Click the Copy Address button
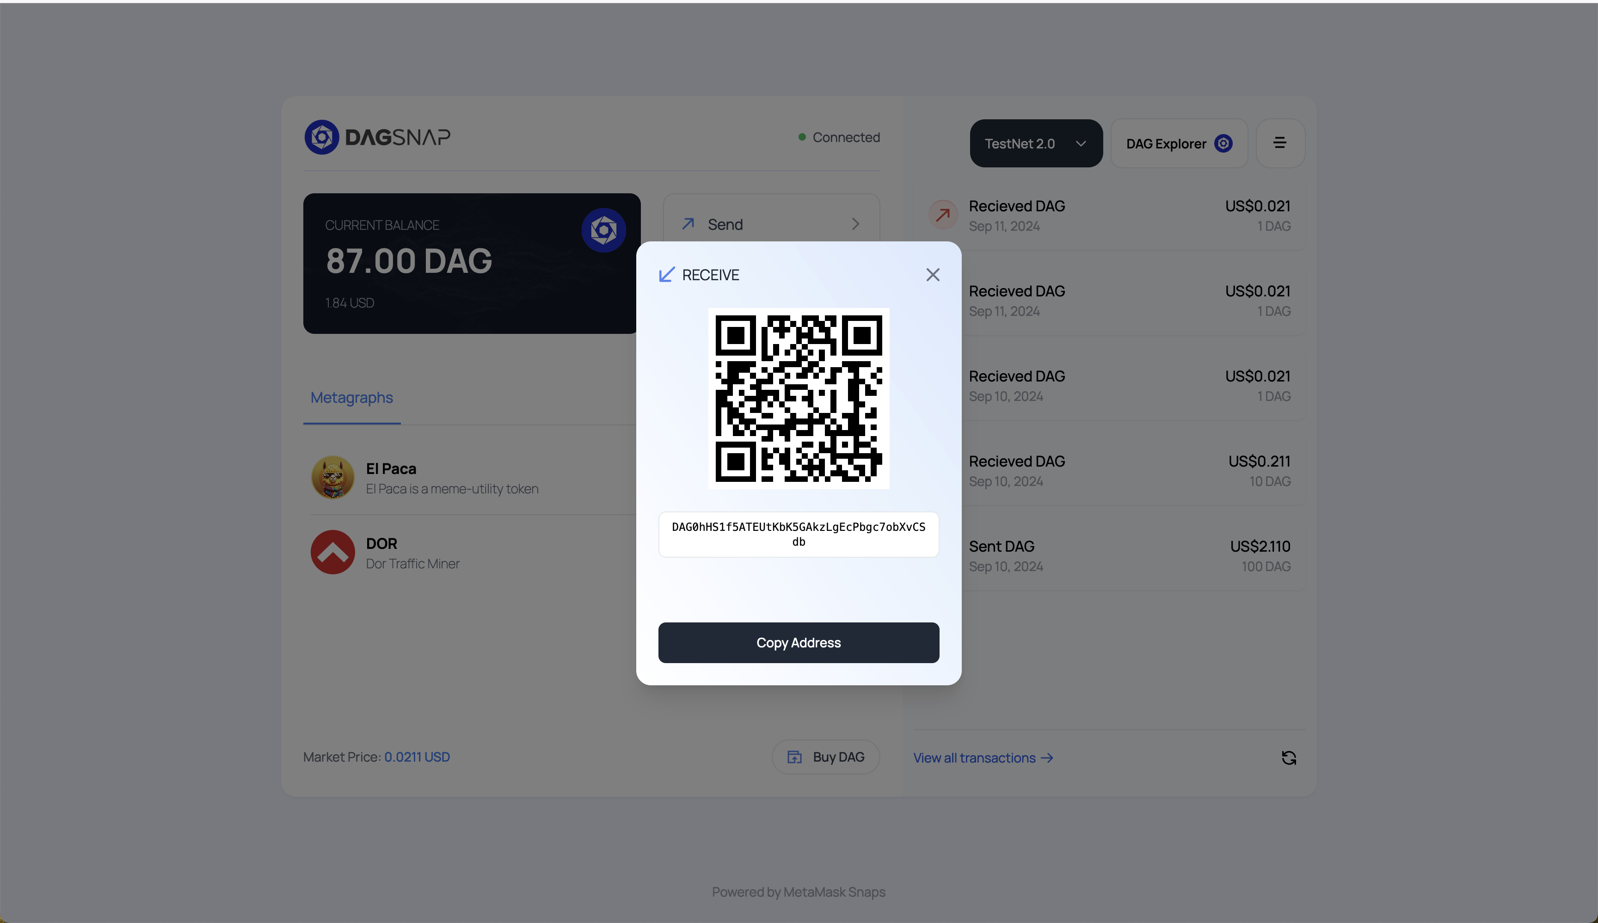Image resolution: width=1598 pixels, height=923 pixels. tap(799, 643)
